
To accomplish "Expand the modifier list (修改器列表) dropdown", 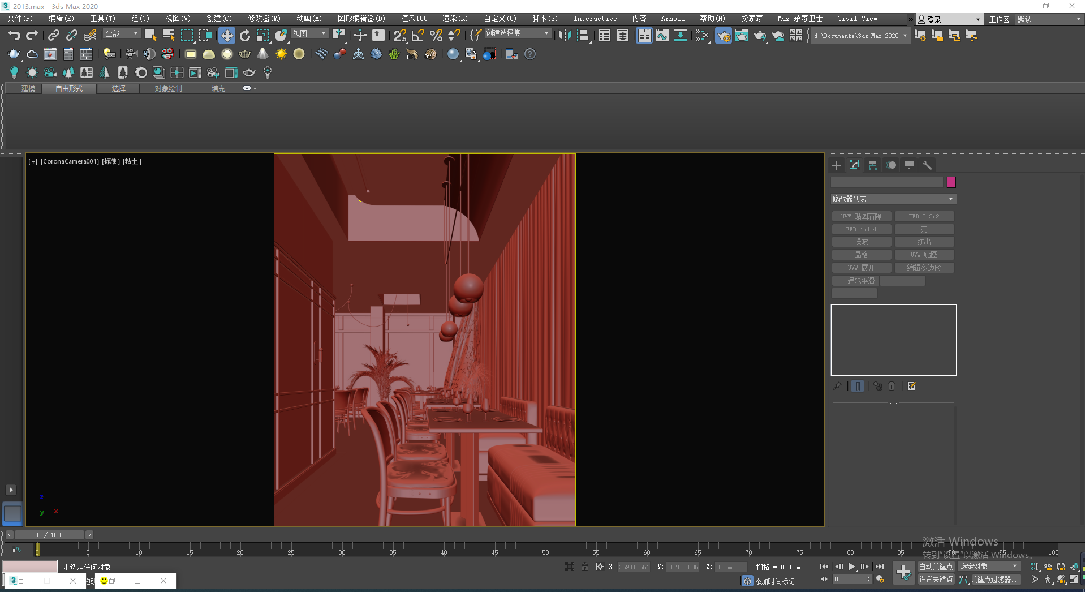I will tap(893, 199).
